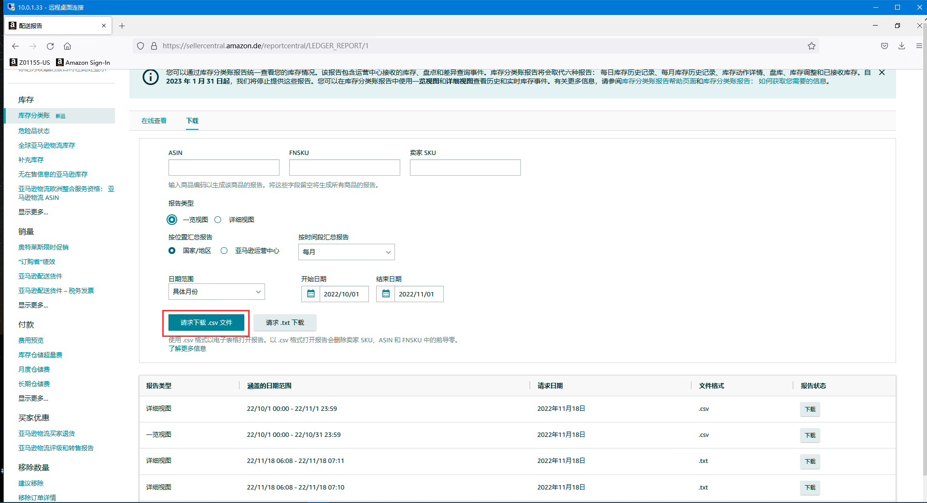927x503 pixels.
Task: Reload the page with refresh icon
Action: click(50, 46)
